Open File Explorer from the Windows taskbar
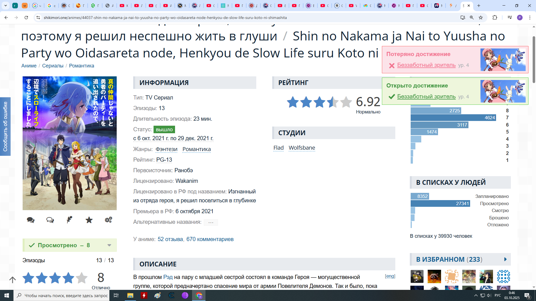 [x=130, y=295]
